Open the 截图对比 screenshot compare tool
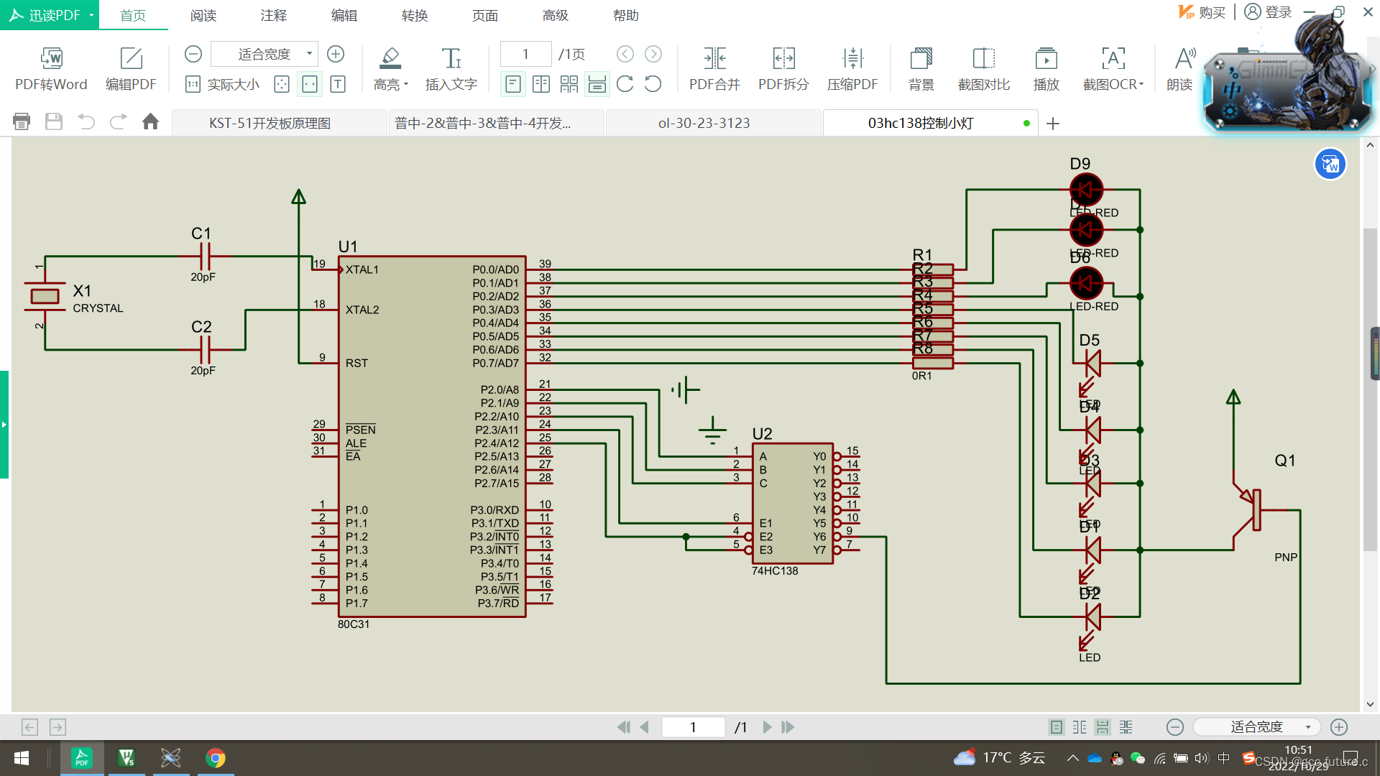1380x776 pixels. click(x=984, y=69)
